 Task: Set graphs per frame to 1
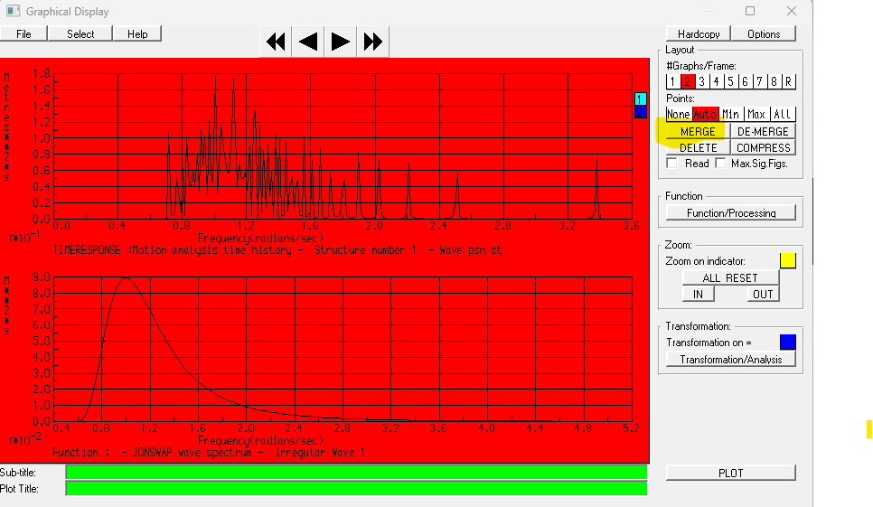point(672,82)
